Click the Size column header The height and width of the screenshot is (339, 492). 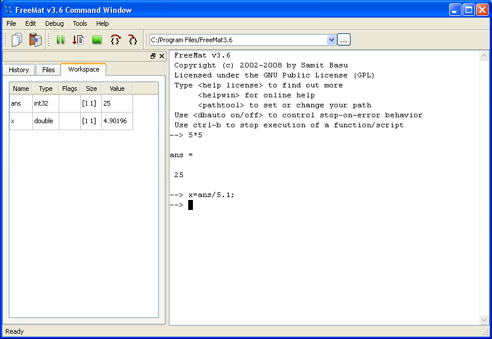pyautogui.click(x=91, y=89)
